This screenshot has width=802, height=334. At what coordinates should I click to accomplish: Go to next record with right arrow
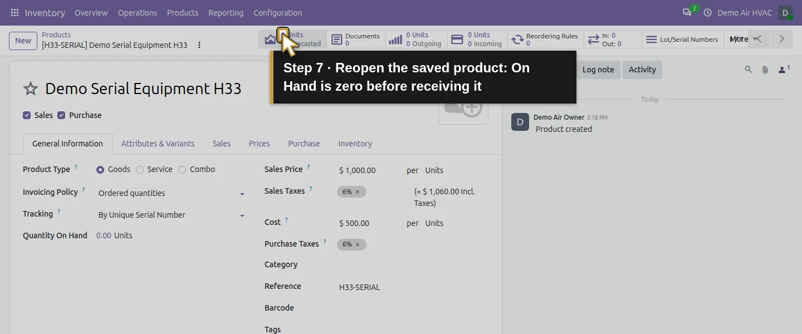coord(782,39)
